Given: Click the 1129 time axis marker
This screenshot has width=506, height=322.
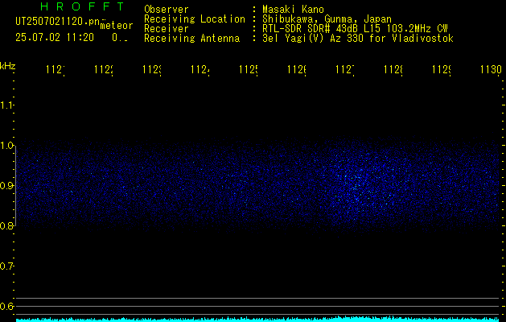Looking at the screenshot, I should pos(442,69).
